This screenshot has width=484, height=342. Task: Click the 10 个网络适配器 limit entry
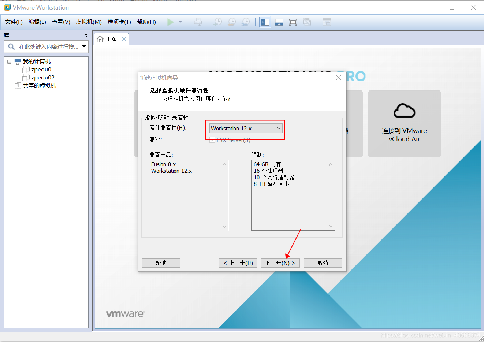[274, 178]
